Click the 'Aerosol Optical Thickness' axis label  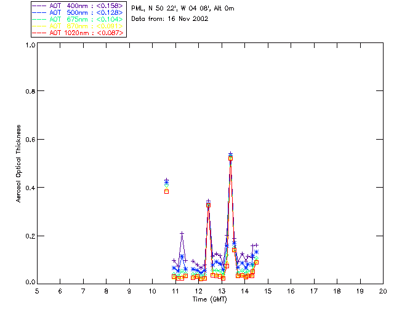click(x=18, y=164)
